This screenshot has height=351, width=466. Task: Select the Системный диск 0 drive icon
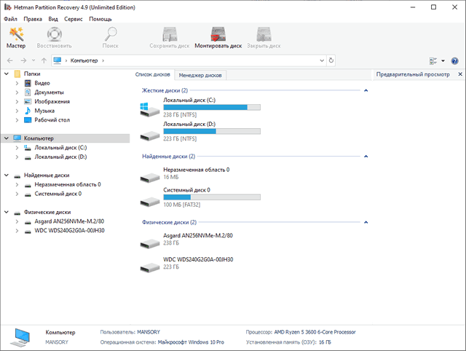click(x=151, y=200)
